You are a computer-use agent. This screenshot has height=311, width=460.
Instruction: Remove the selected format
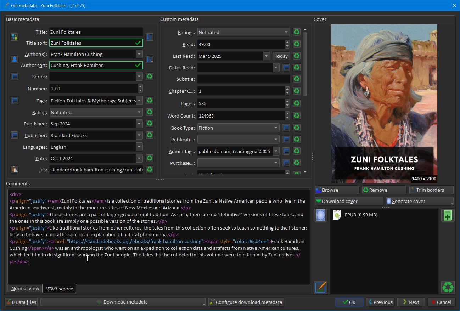click(448, 287)
